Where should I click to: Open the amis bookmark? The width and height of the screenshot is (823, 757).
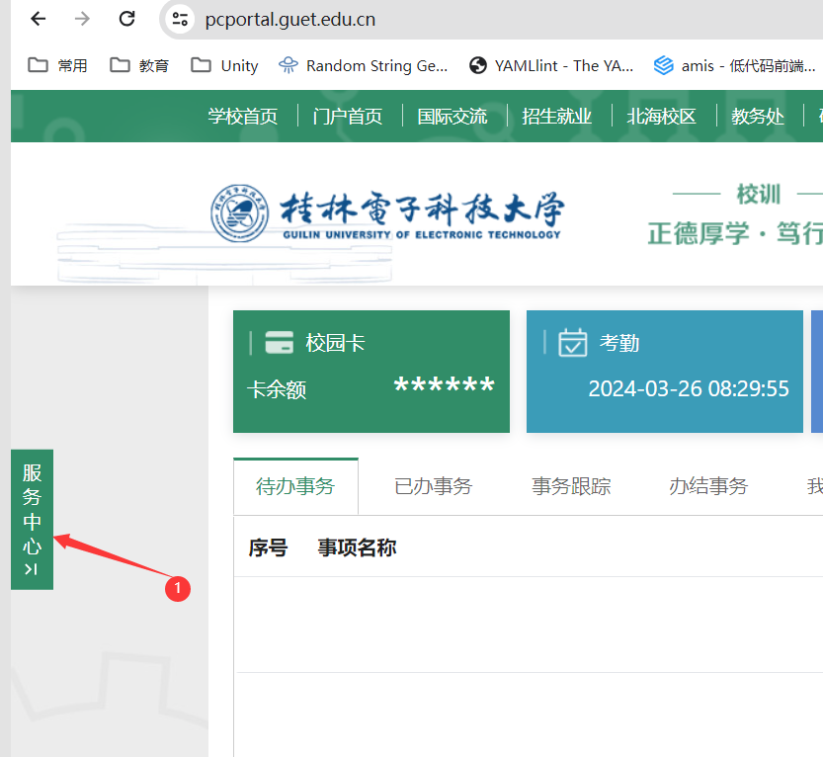[735, 65]
